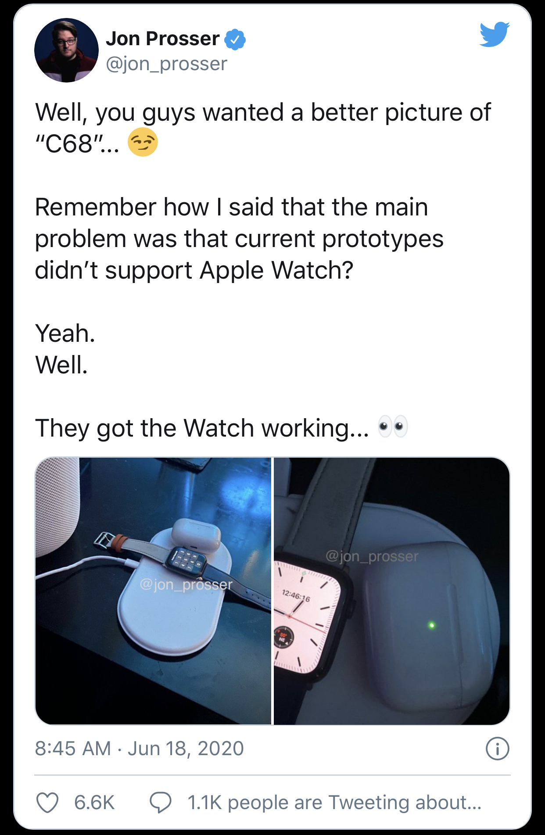Click the AirPods case green light in photo
The image size is (545, 835).
[432, 625]
